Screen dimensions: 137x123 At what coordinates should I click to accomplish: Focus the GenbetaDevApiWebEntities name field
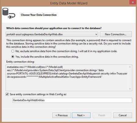pyautogui.click(x=72, y=100)
